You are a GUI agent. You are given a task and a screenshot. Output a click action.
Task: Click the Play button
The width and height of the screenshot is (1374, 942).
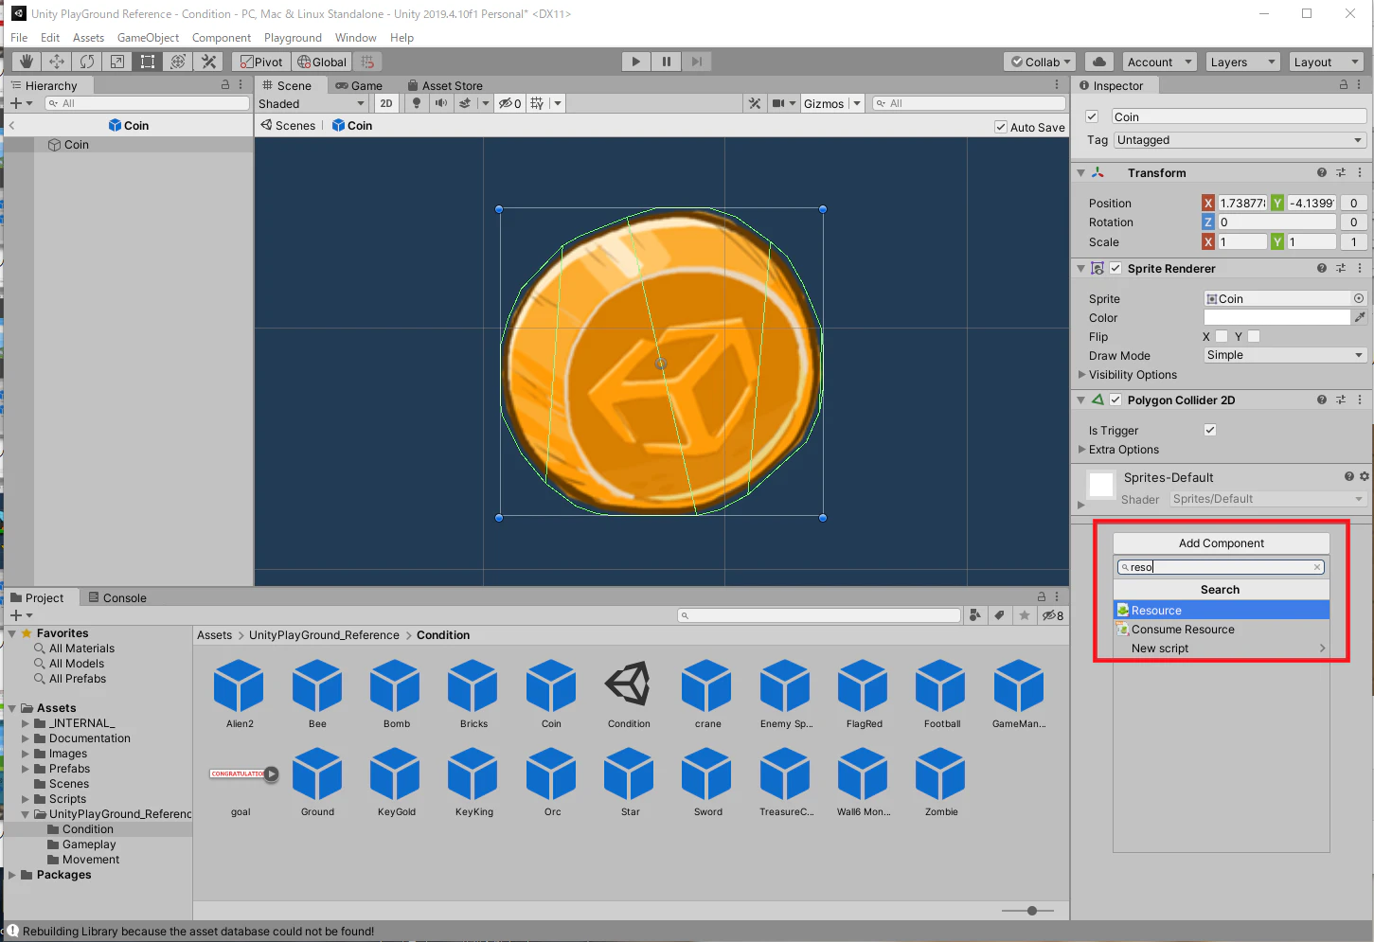click(636, 62)
